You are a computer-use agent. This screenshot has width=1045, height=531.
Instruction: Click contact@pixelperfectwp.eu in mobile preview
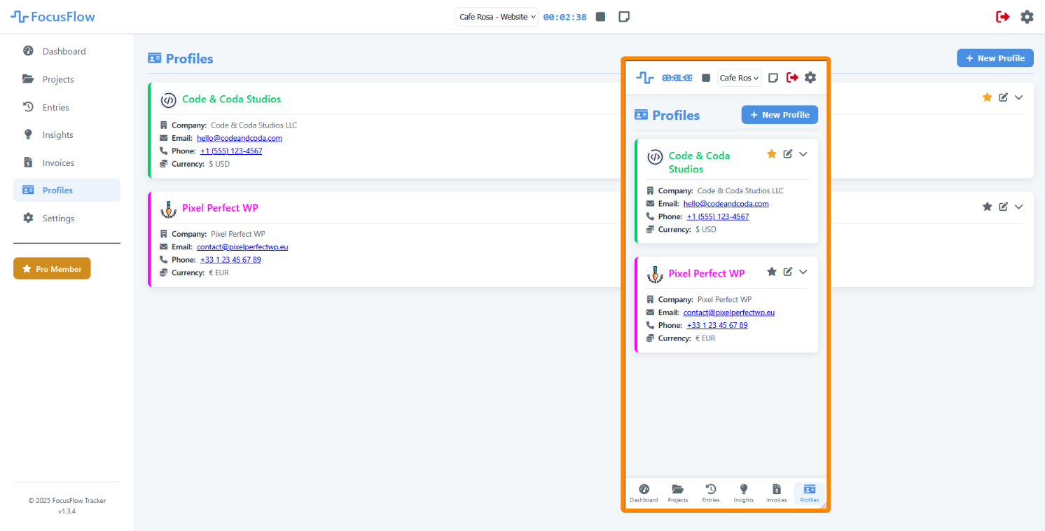point(729,312)
